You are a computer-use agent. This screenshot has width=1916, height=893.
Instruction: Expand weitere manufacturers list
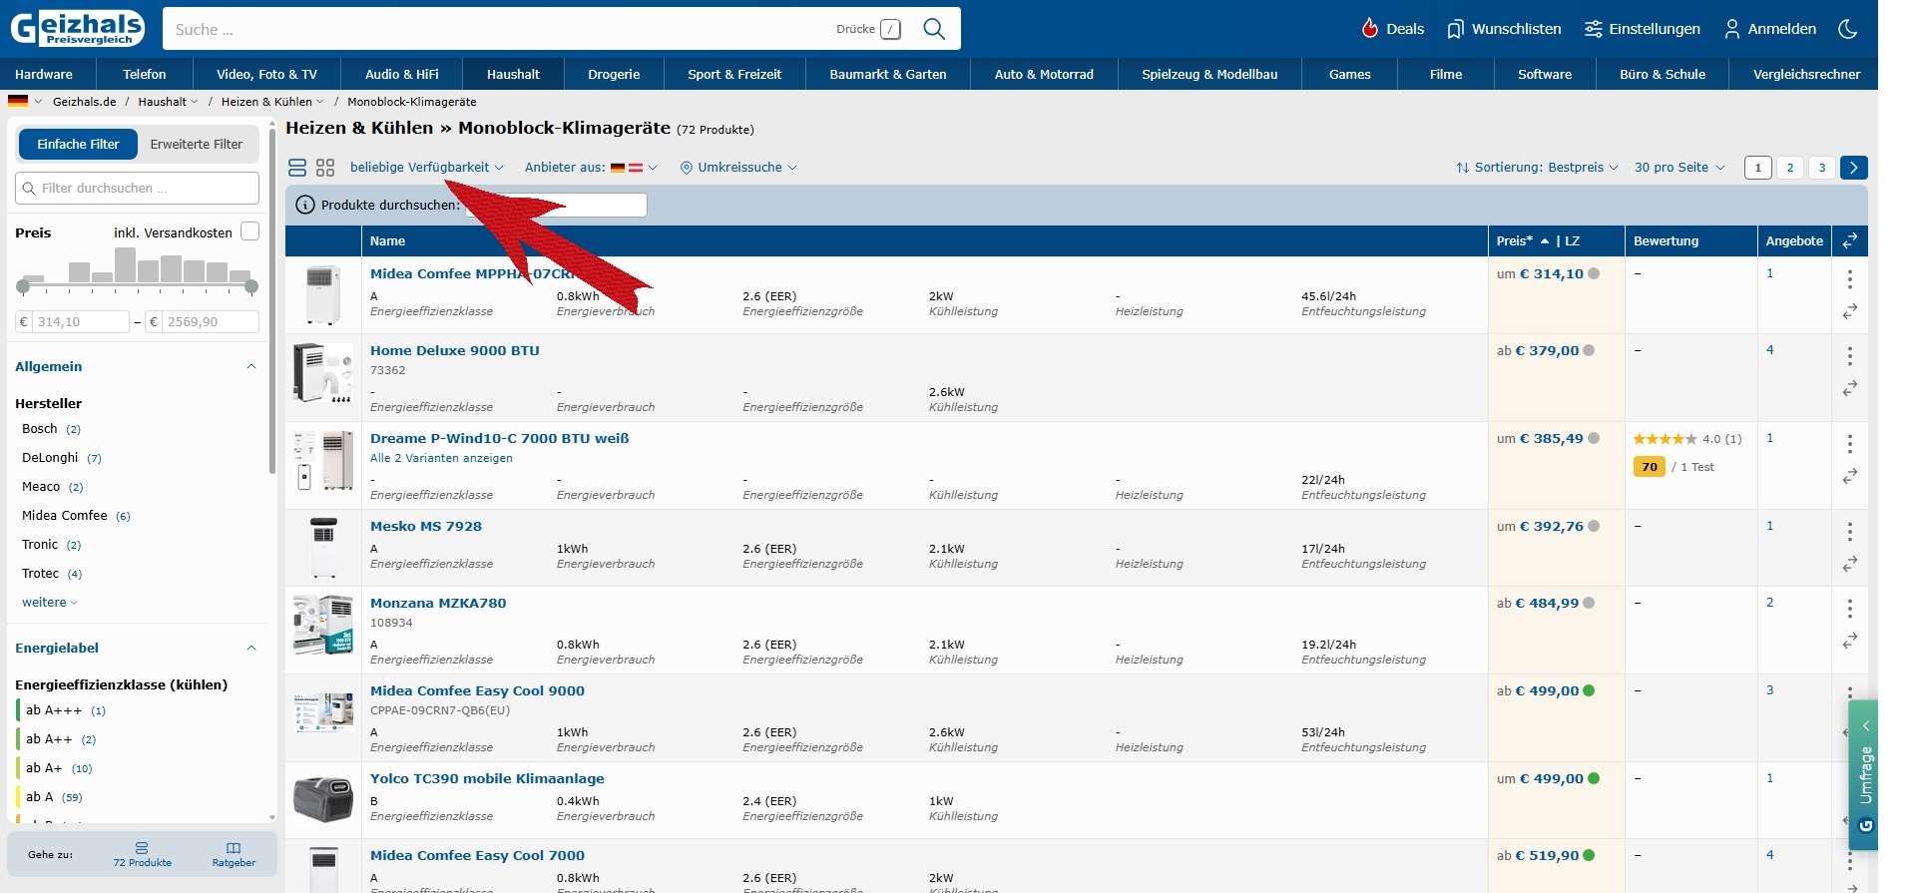click(x=50, y=603)
